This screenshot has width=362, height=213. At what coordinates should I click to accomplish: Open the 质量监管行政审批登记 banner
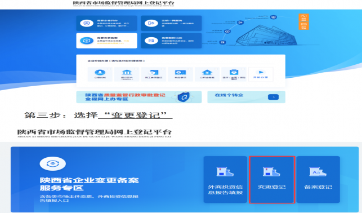(x=139, y=97)
